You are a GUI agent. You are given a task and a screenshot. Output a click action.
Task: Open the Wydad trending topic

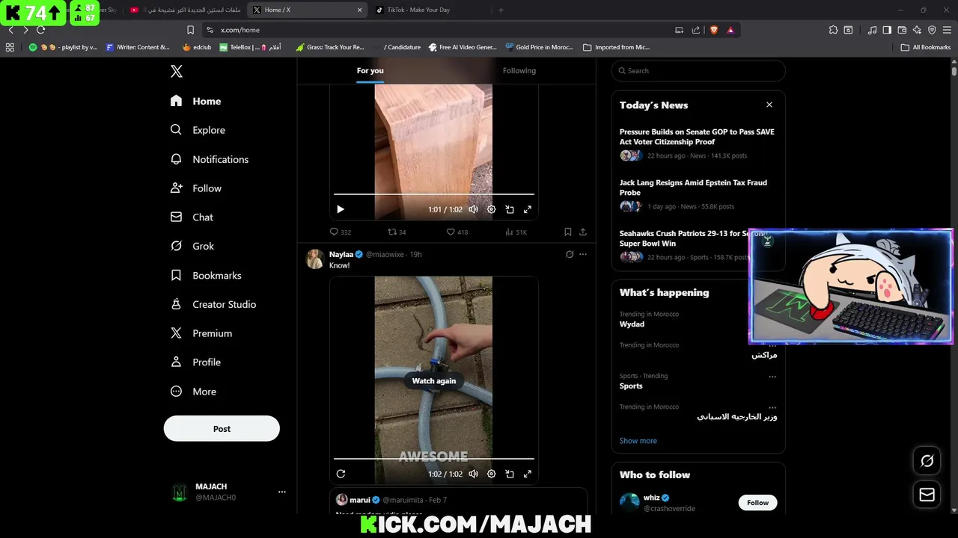(x=632, y=324)
